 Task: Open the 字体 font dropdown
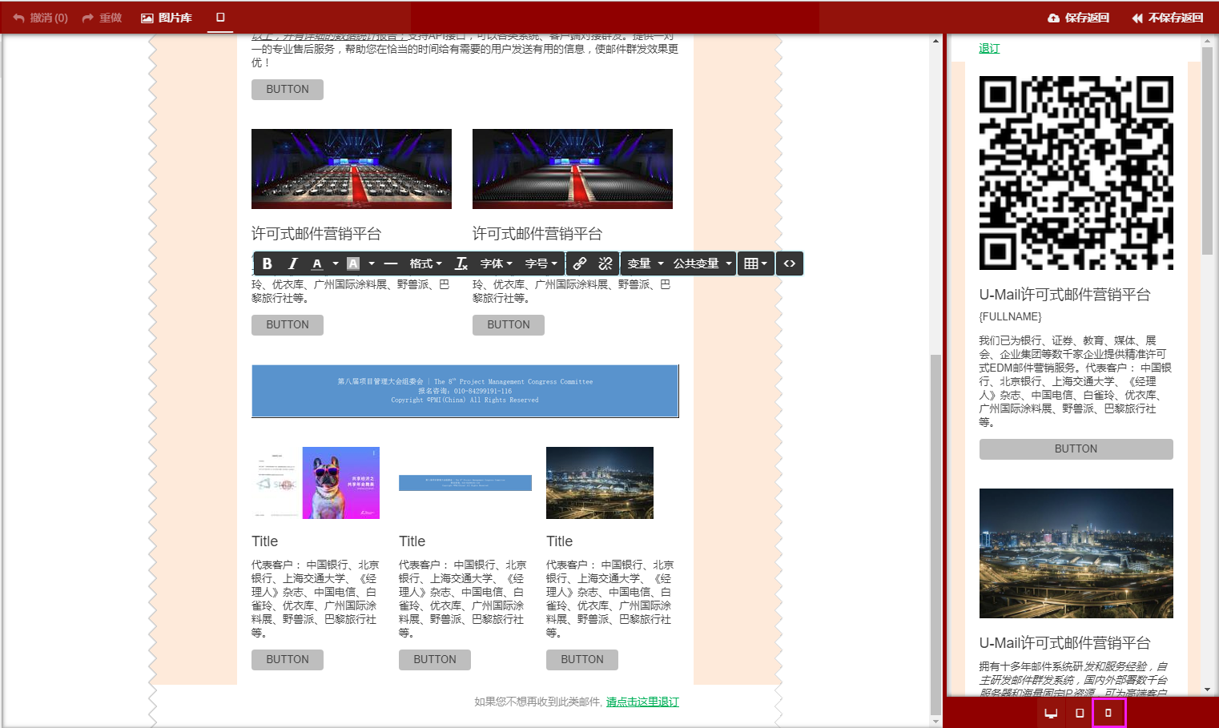[496, 263]
